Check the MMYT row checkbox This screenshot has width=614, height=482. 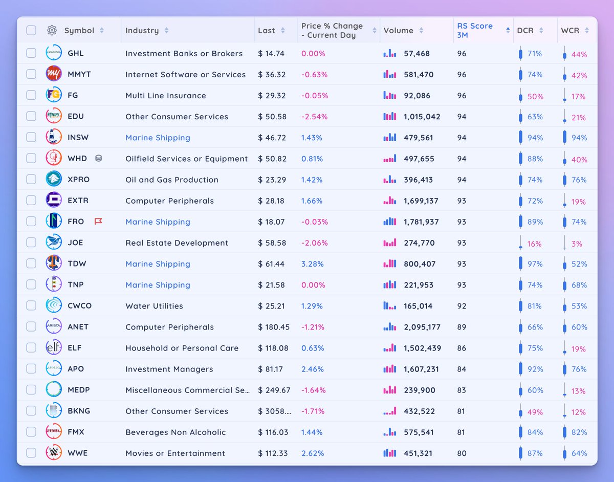pos(31,74)
